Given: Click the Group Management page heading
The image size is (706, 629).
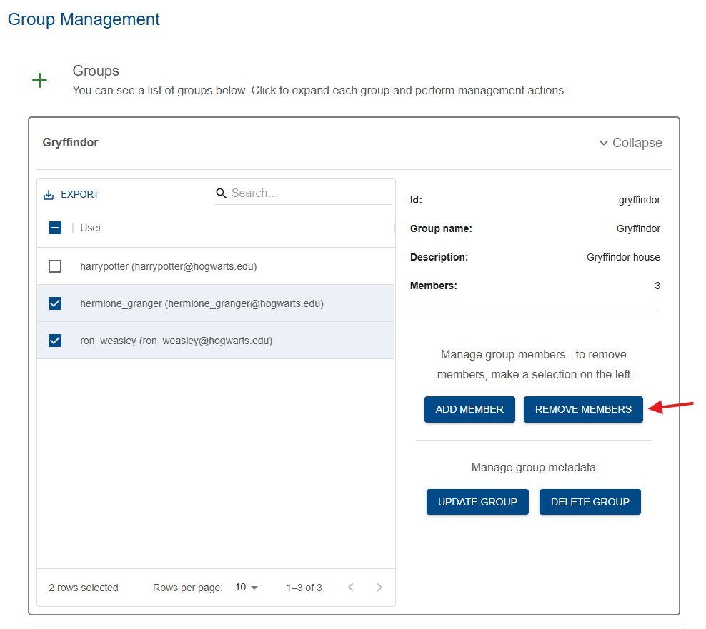Looking at the screenshot, I should [84, 19].
